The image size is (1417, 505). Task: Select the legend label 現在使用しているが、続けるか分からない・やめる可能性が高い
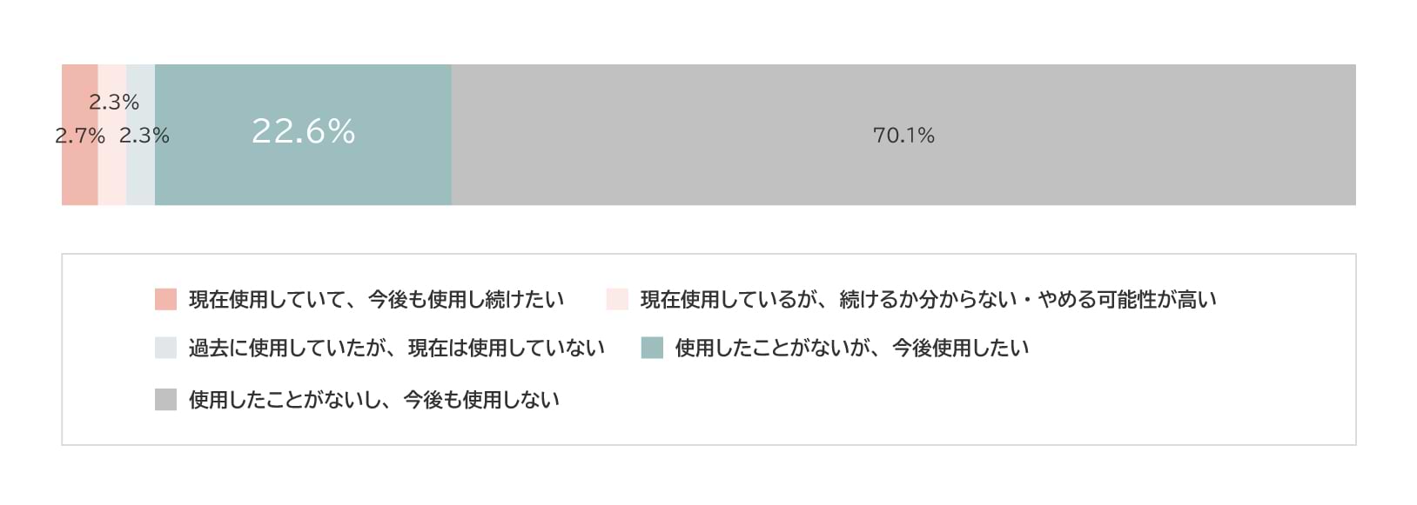(928, 299)
